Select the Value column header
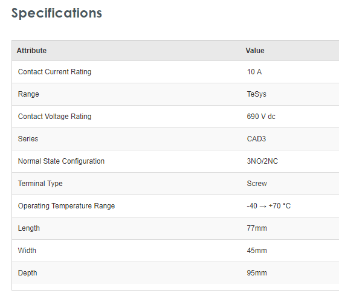 tap(255, 51)
